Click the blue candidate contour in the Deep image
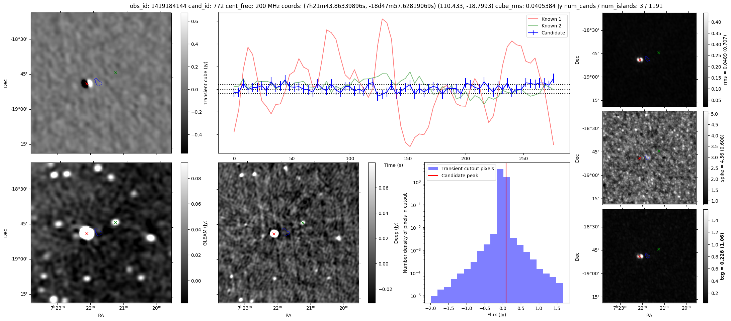This screenshot has height=321, width=731. point(286,231)
